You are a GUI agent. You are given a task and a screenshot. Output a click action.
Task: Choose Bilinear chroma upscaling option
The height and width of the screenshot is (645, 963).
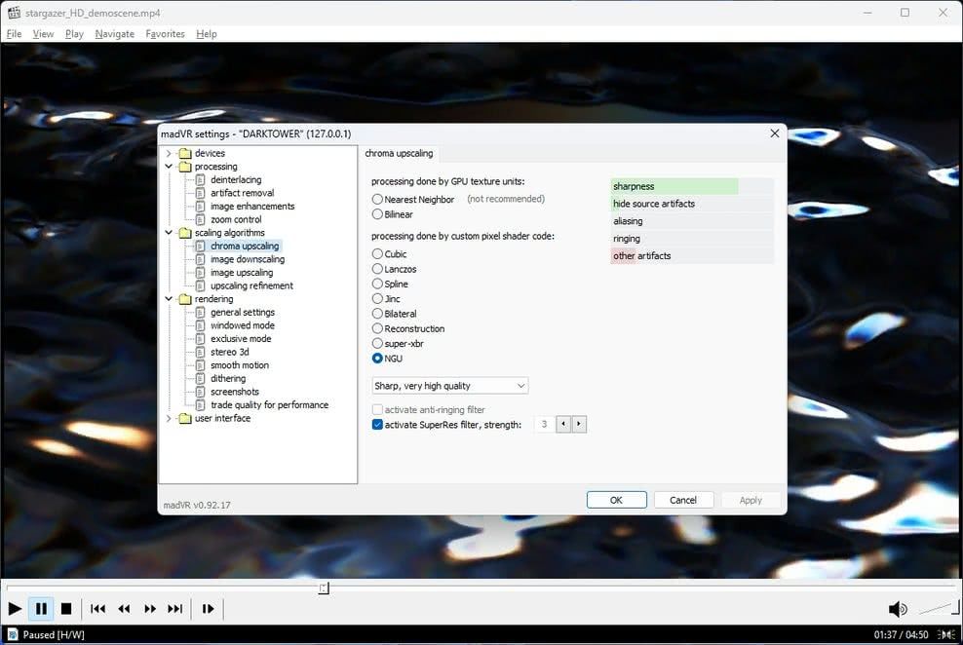(x=377, y=214)
